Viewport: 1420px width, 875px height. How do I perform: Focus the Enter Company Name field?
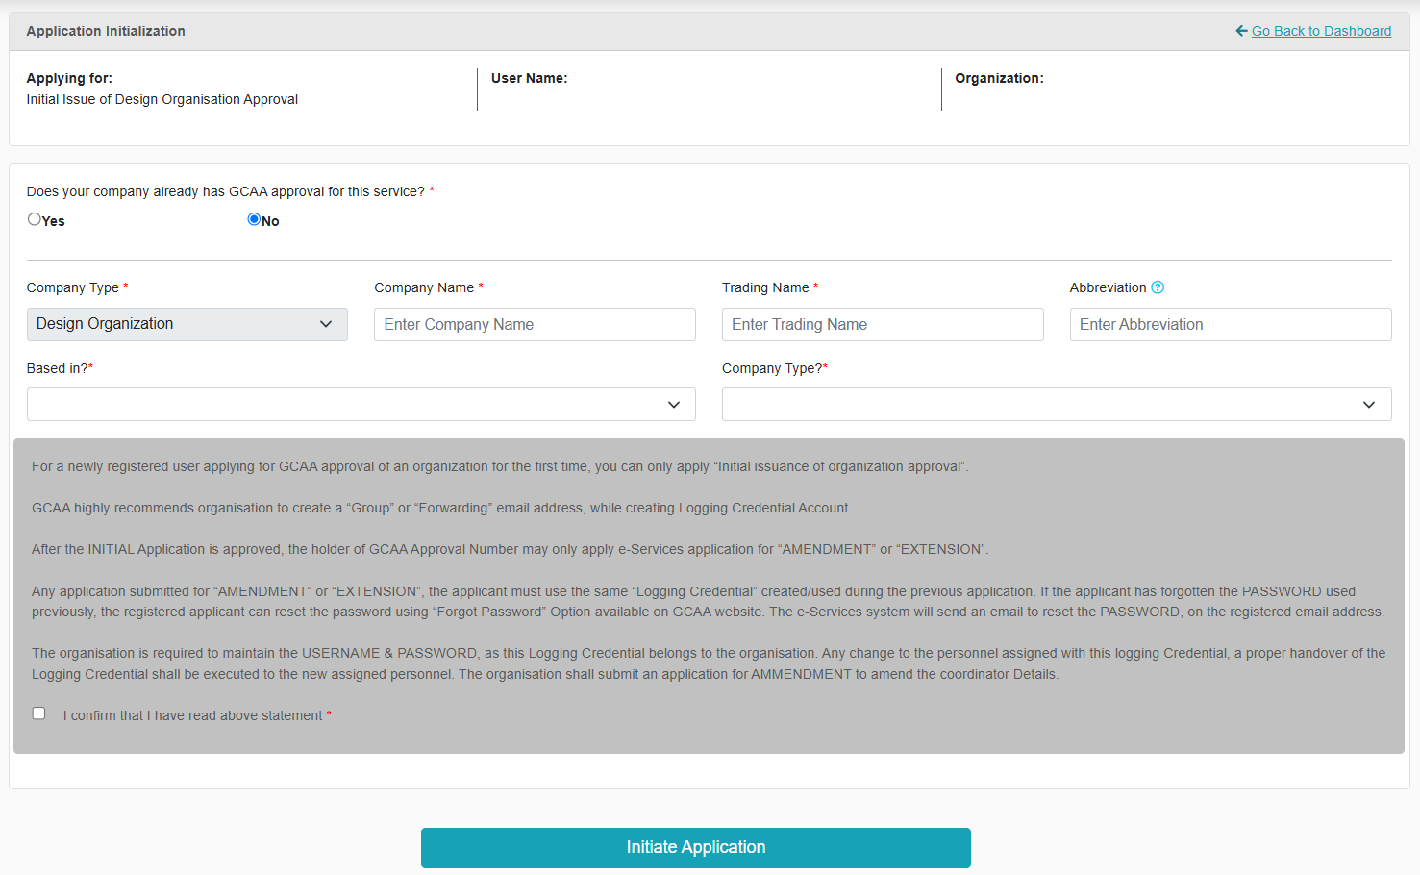(535, 324)
